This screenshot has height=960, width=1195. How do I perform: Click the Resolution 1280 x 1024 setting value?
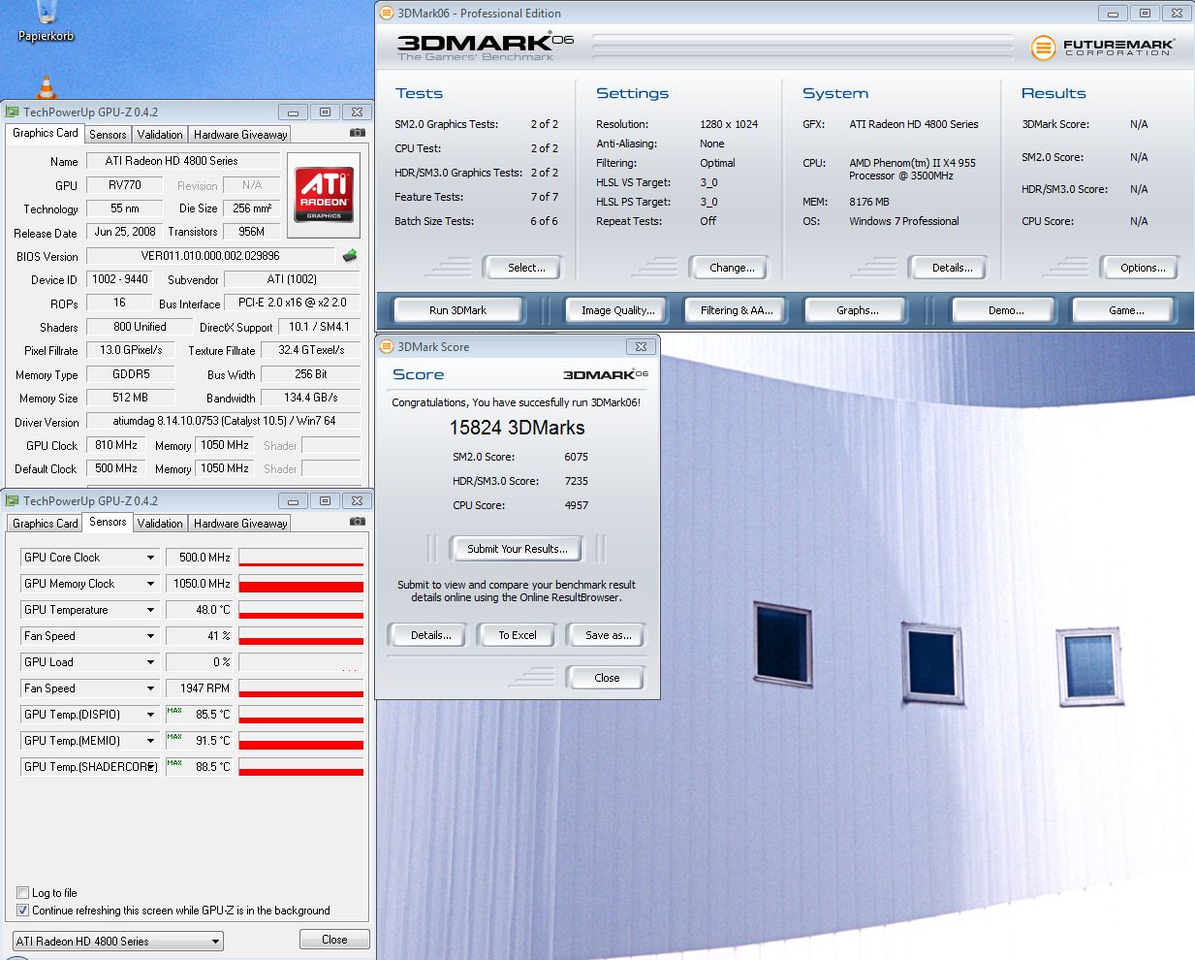point(729,124)
